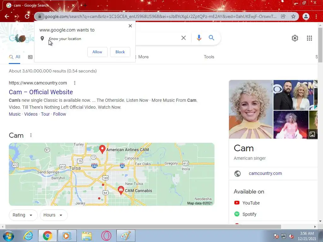Open the Chrome profile avatar
The width and height of the screenshot is (323, 242).
(x=306, y=16)
